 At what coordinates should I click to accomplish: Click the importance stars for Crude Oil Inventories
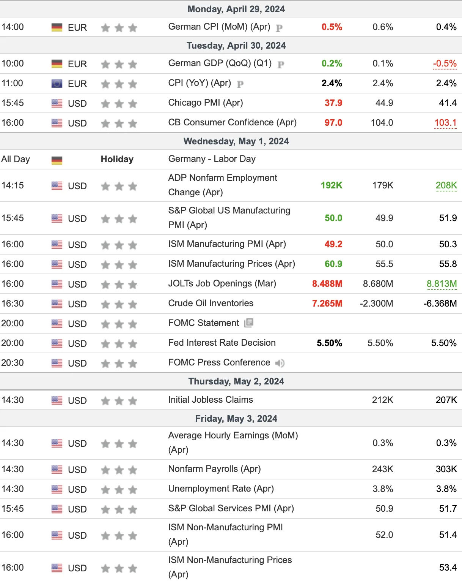point(119,304)
